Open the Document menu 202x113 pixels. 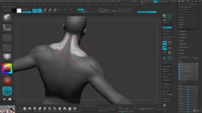click(22, 4)
